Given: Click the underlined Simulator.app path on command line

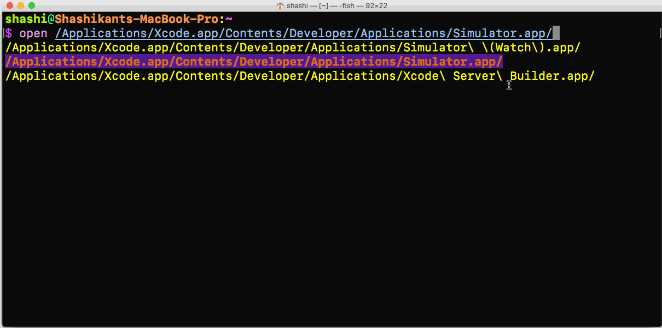Looking at the screenshot, I should (303, 33).
